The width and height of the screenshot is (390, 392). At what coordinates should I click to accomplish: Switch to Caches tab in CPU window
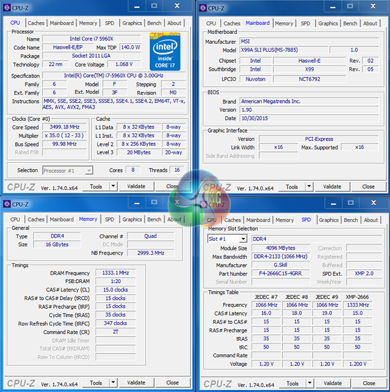(36, 23)
